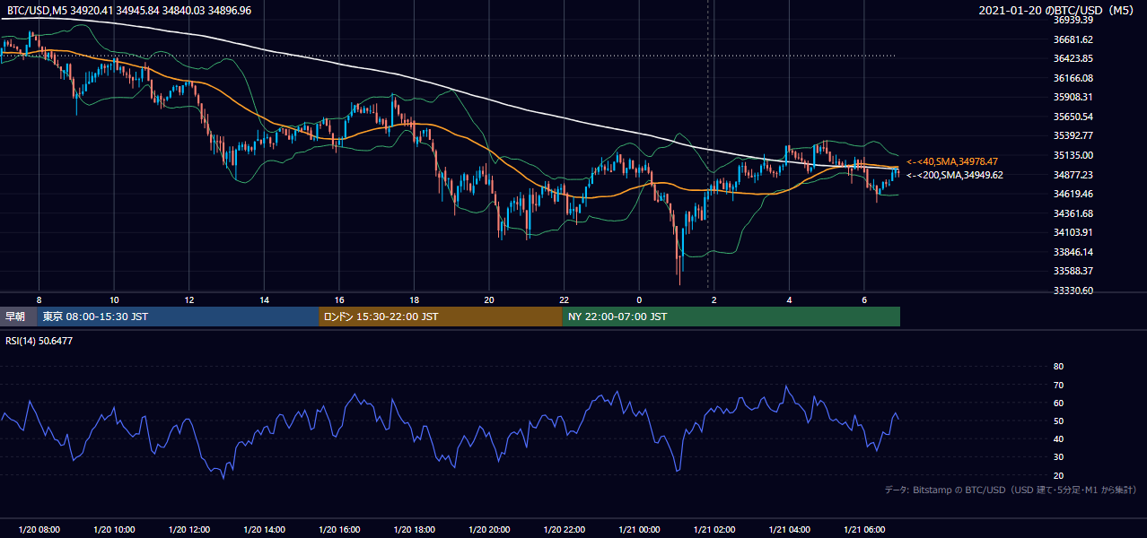
Task: Click the white 200 SMA label 34949.62
Action: pos(955,175)
